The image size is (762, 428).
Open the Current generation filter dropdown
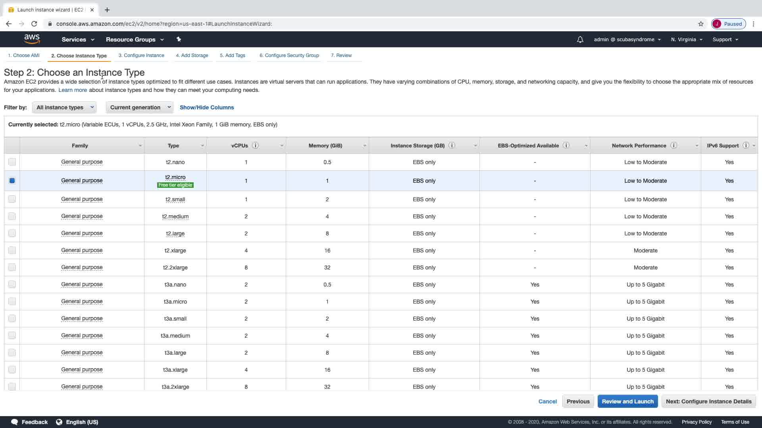coord(139,107)
